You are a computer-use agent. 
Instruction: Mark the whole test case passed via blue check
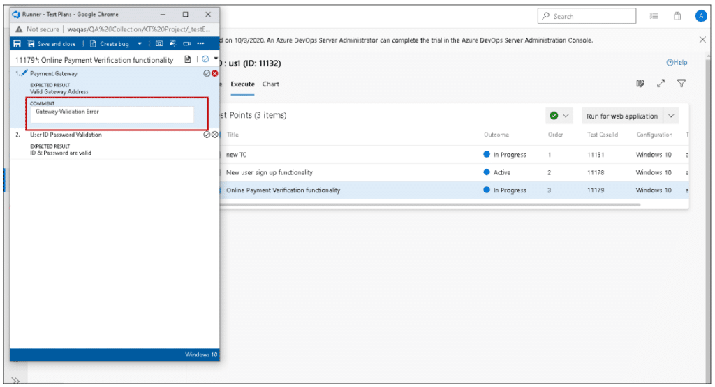coord(206,59)
